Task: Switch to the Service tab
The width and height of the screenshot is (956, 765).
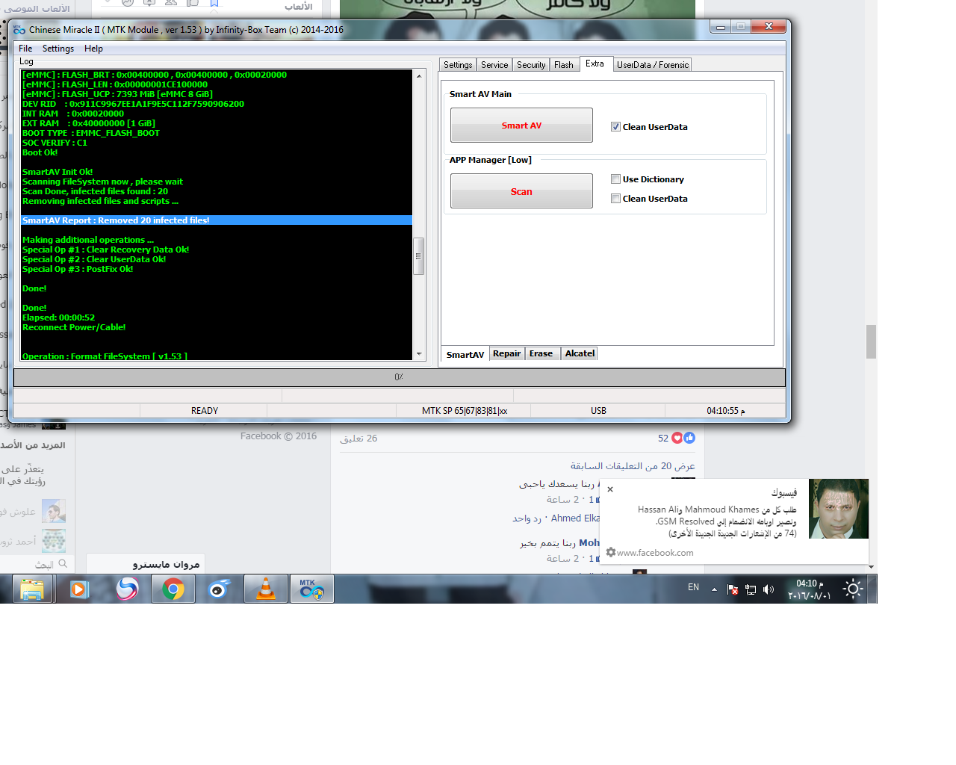Action: [x=494, y=65]
